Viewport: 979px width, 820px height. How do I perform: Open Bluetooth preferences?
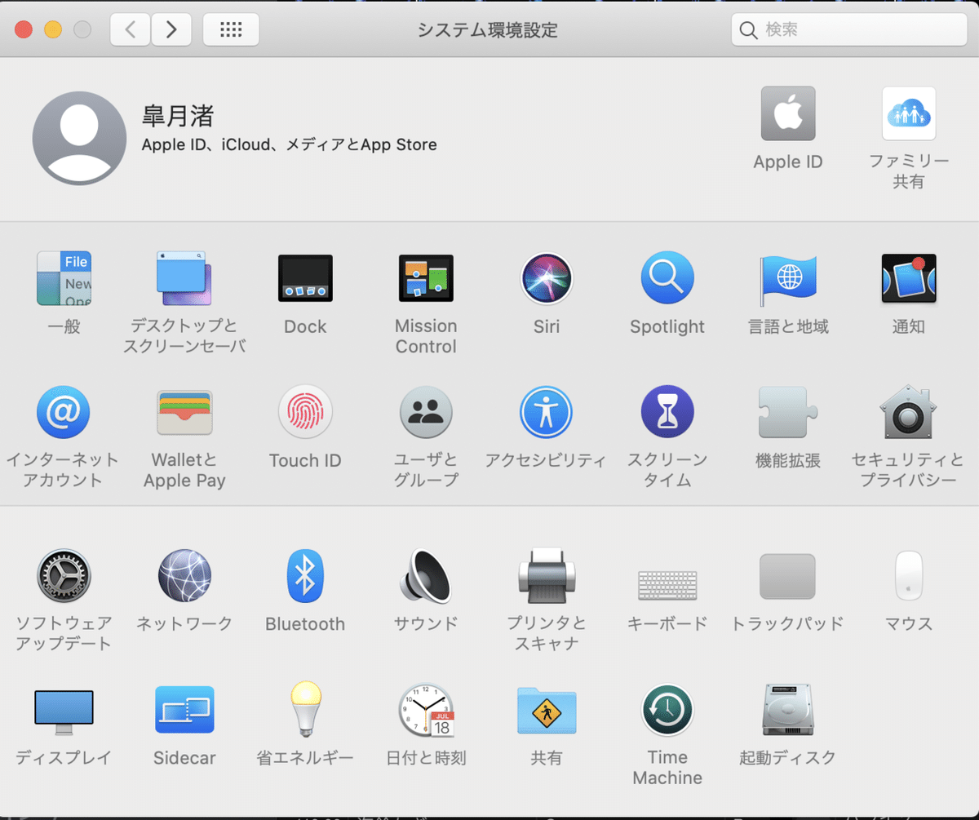point(305,576)
